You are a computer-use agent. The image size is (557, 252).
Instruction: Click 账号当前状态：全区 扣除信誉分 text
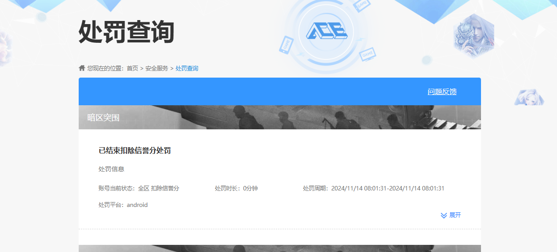[x=139, y=188]
